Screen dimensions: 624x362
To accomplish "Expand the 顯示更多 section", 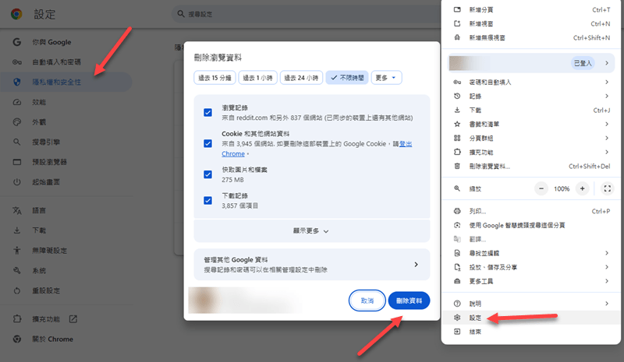I will 311,231.
